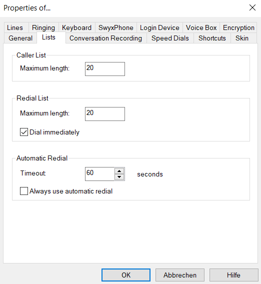Click the Redial List maximum length field
This screenshot has height=284, width=261.
[x=105, y=114]
